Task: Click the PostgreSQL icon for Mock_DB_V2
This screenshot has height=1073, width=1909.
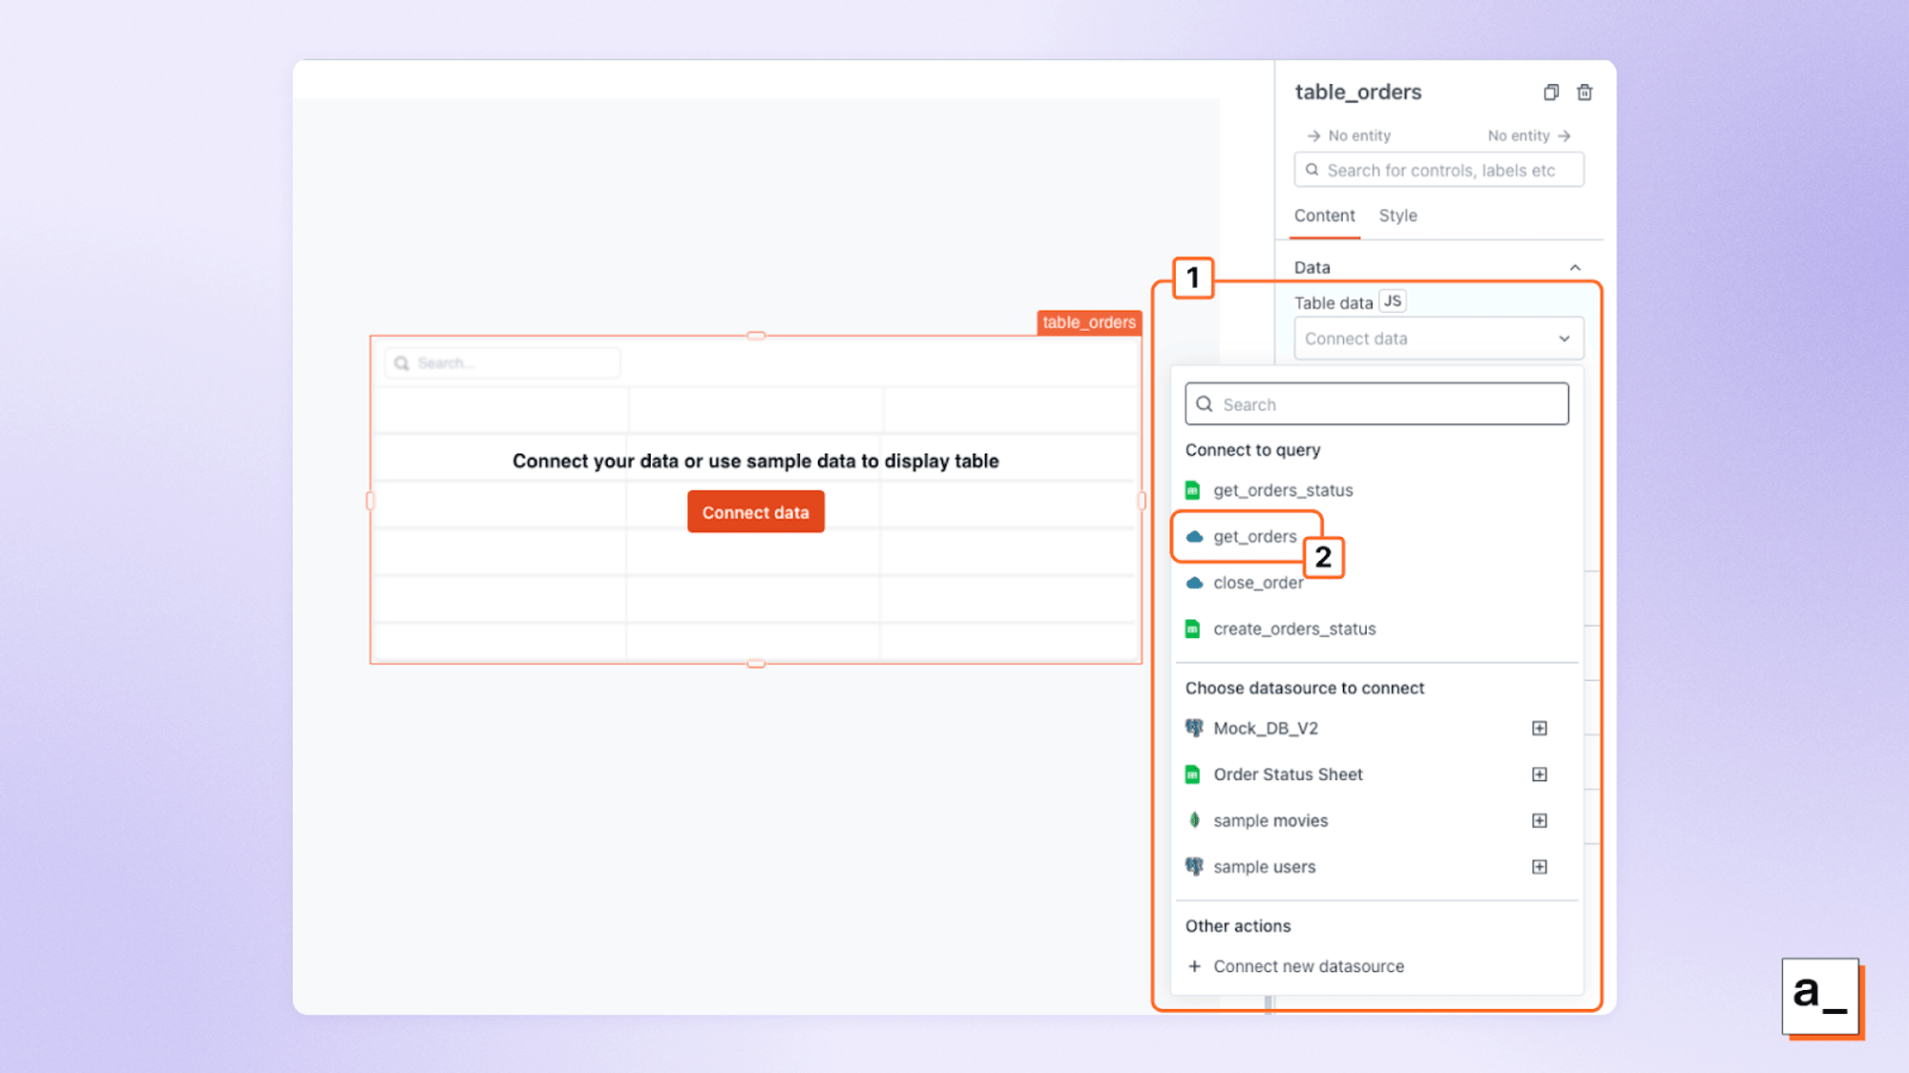Action: tap(1193, 728)
